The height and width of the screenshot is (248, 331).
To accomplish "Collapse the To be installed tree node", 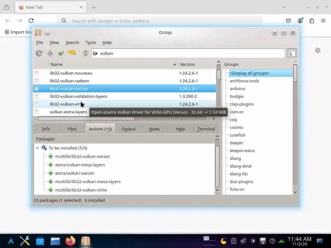I will [37, 148].
